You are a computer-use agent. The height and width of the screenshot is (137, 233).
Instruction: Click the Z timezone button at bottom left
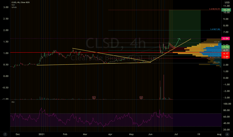5,134
